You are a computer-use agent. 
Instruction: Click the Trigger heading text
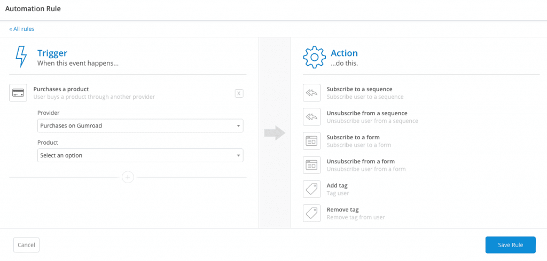coord(52,53)
